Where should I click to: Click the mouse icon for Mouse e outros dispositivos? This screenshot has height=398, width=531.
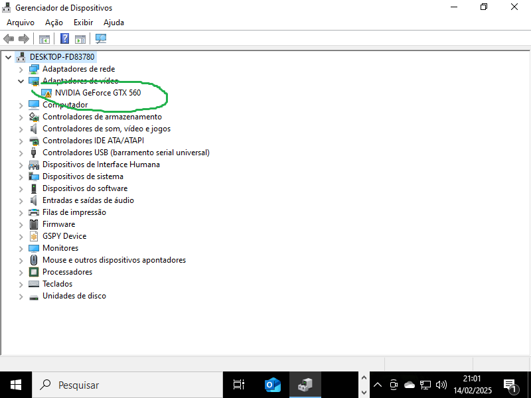(34, 260)
